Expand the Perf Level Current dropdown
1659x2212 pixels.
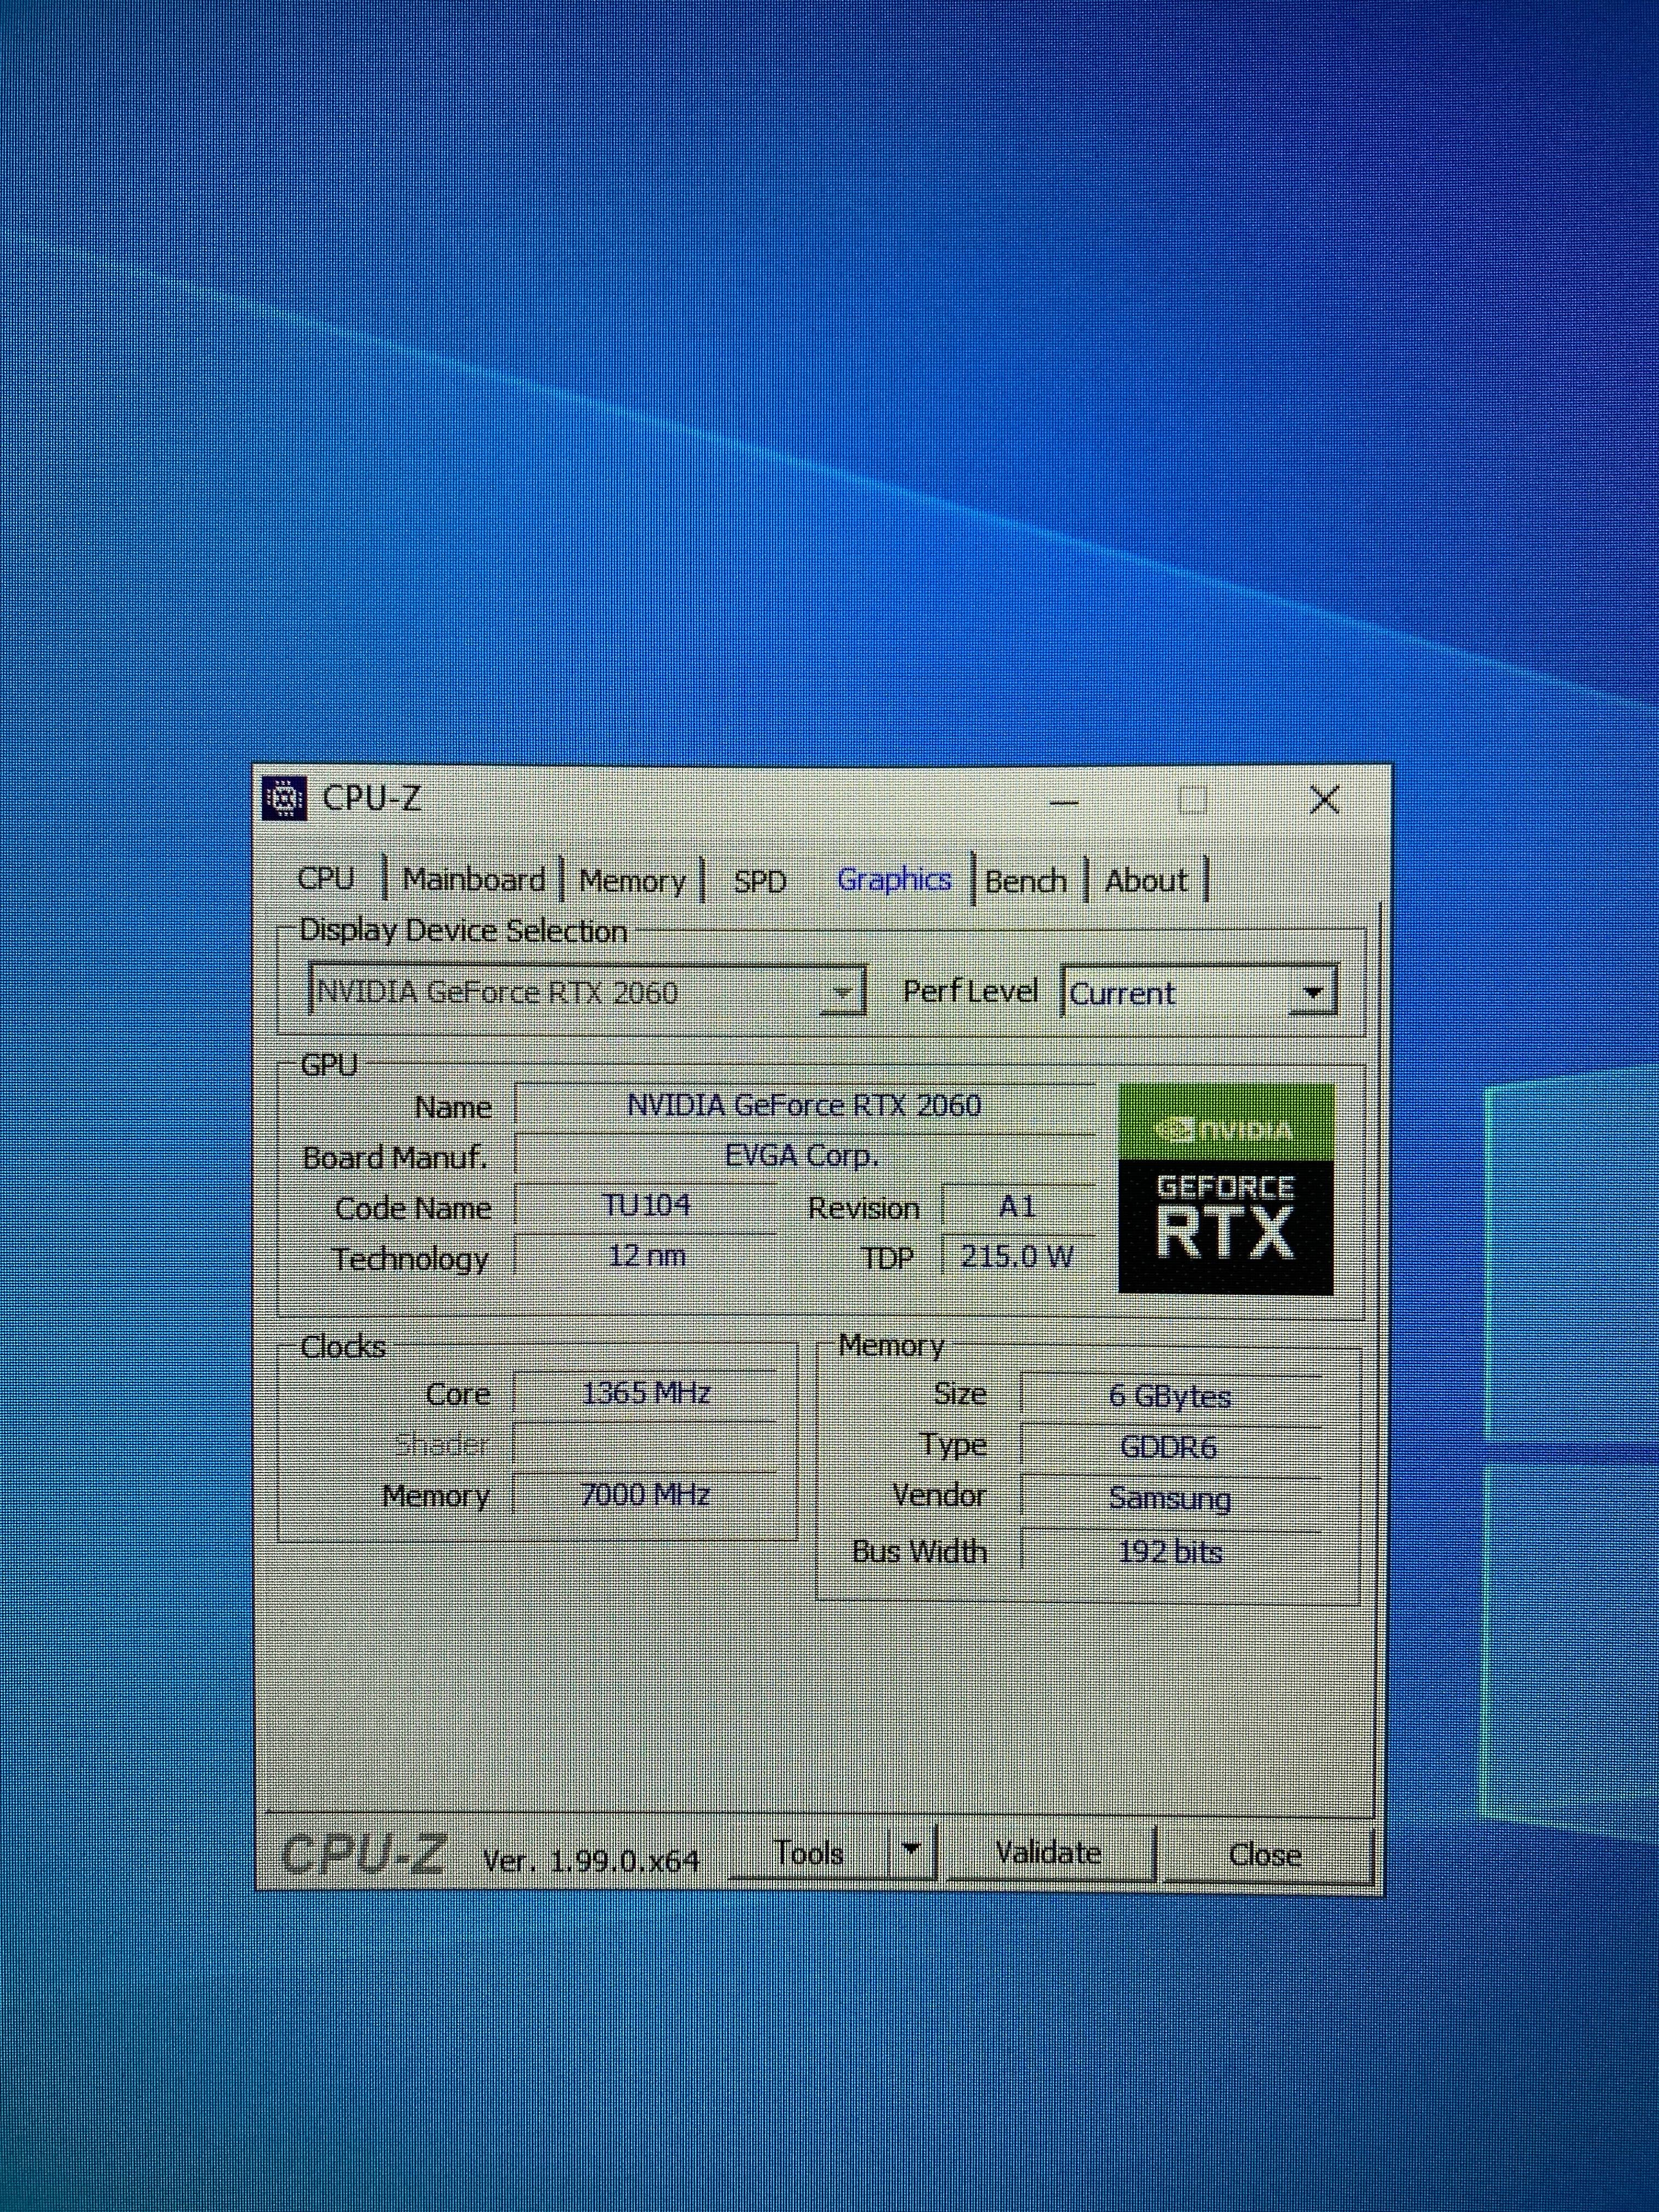tap(1312, 993)
